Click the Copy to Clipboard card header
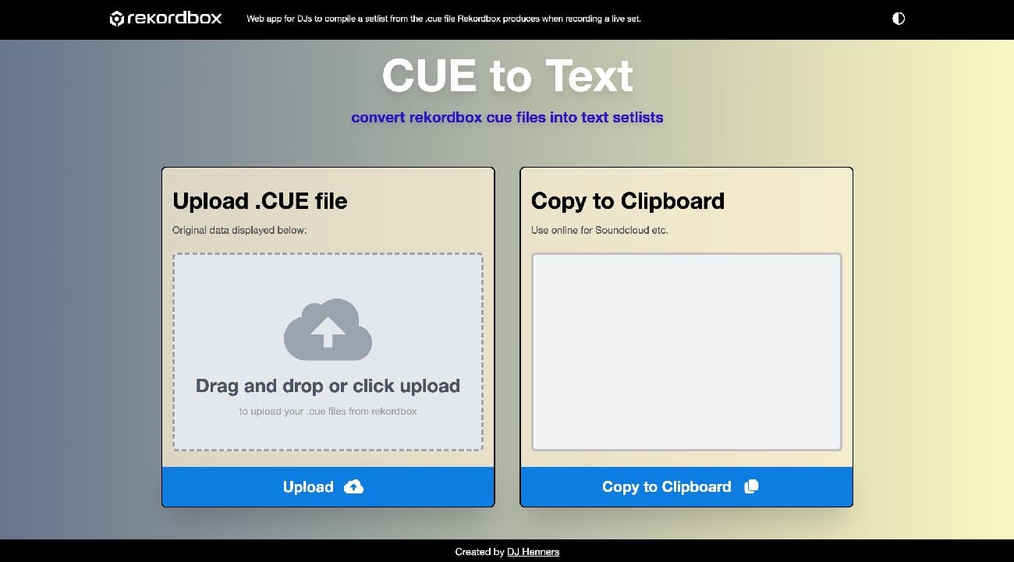The height and width of the screenshot is (562, 1014). coord(627,201)
